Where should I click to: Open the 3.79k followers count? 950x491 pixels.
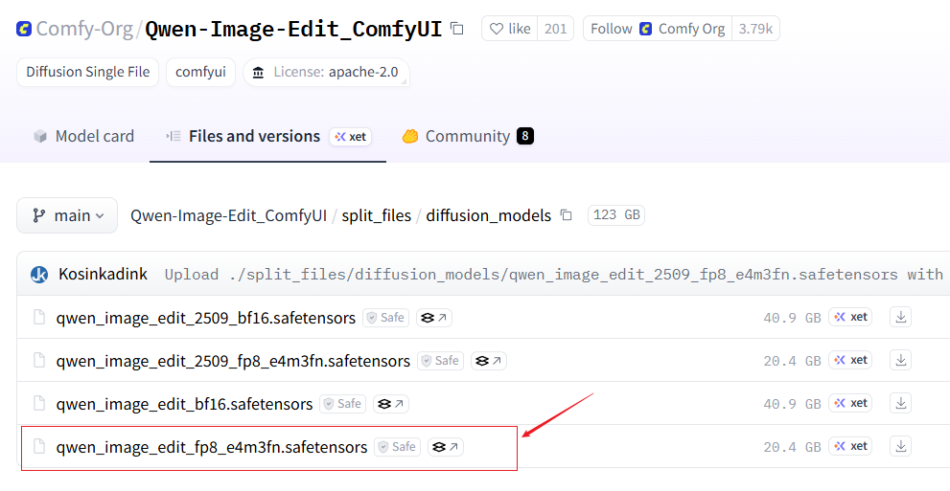(755, 29)
